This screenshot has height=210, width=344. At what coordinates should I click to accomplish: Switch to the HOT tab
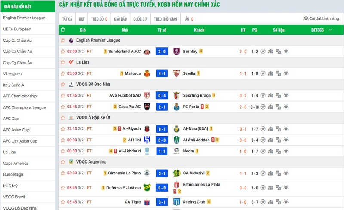pyautogui.click(x=81, y=19)
